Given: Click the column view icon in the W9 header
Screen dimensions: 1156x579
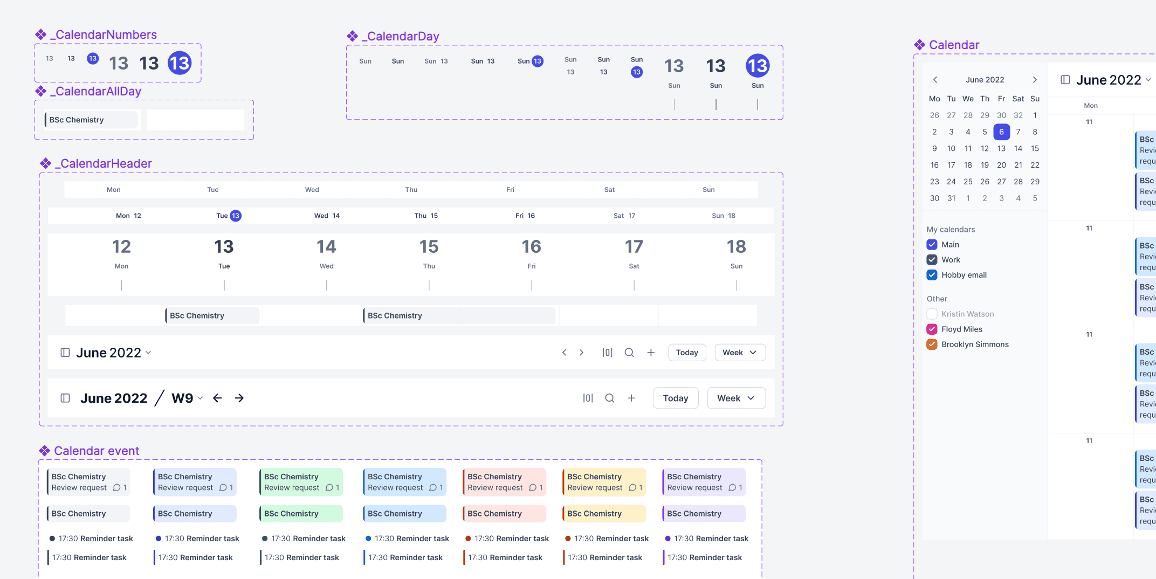Looking at the screenshot, I should [588, 398].
